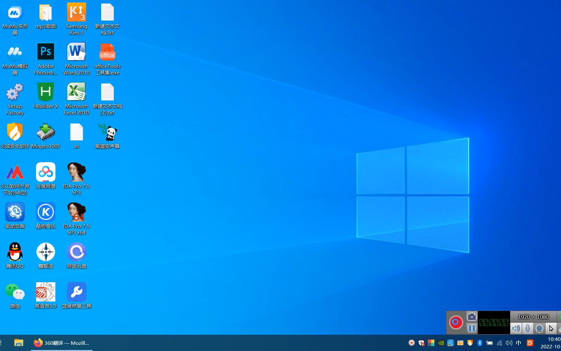This screenshot has height=351, width=561.
Task: Select 驱动总裁 desktop icon
Action: coord(15,216)
